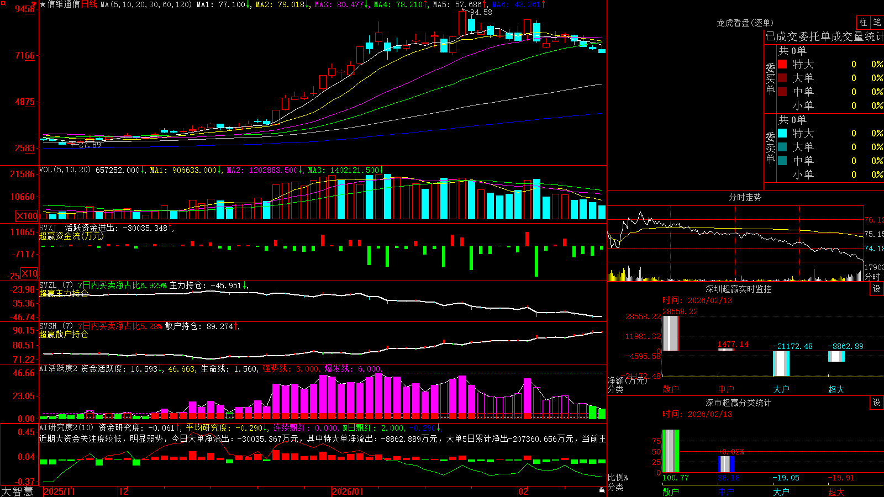884x497 pixels.
Task: Click the 已成交委托单成交量统计 header
Action: click(x=824, y=36)
